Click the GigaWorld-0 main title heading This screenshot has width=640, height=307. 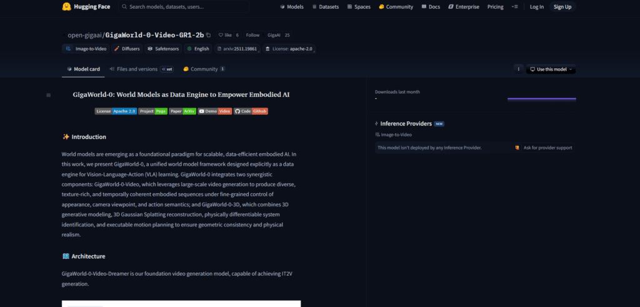(x=181, y=94)
